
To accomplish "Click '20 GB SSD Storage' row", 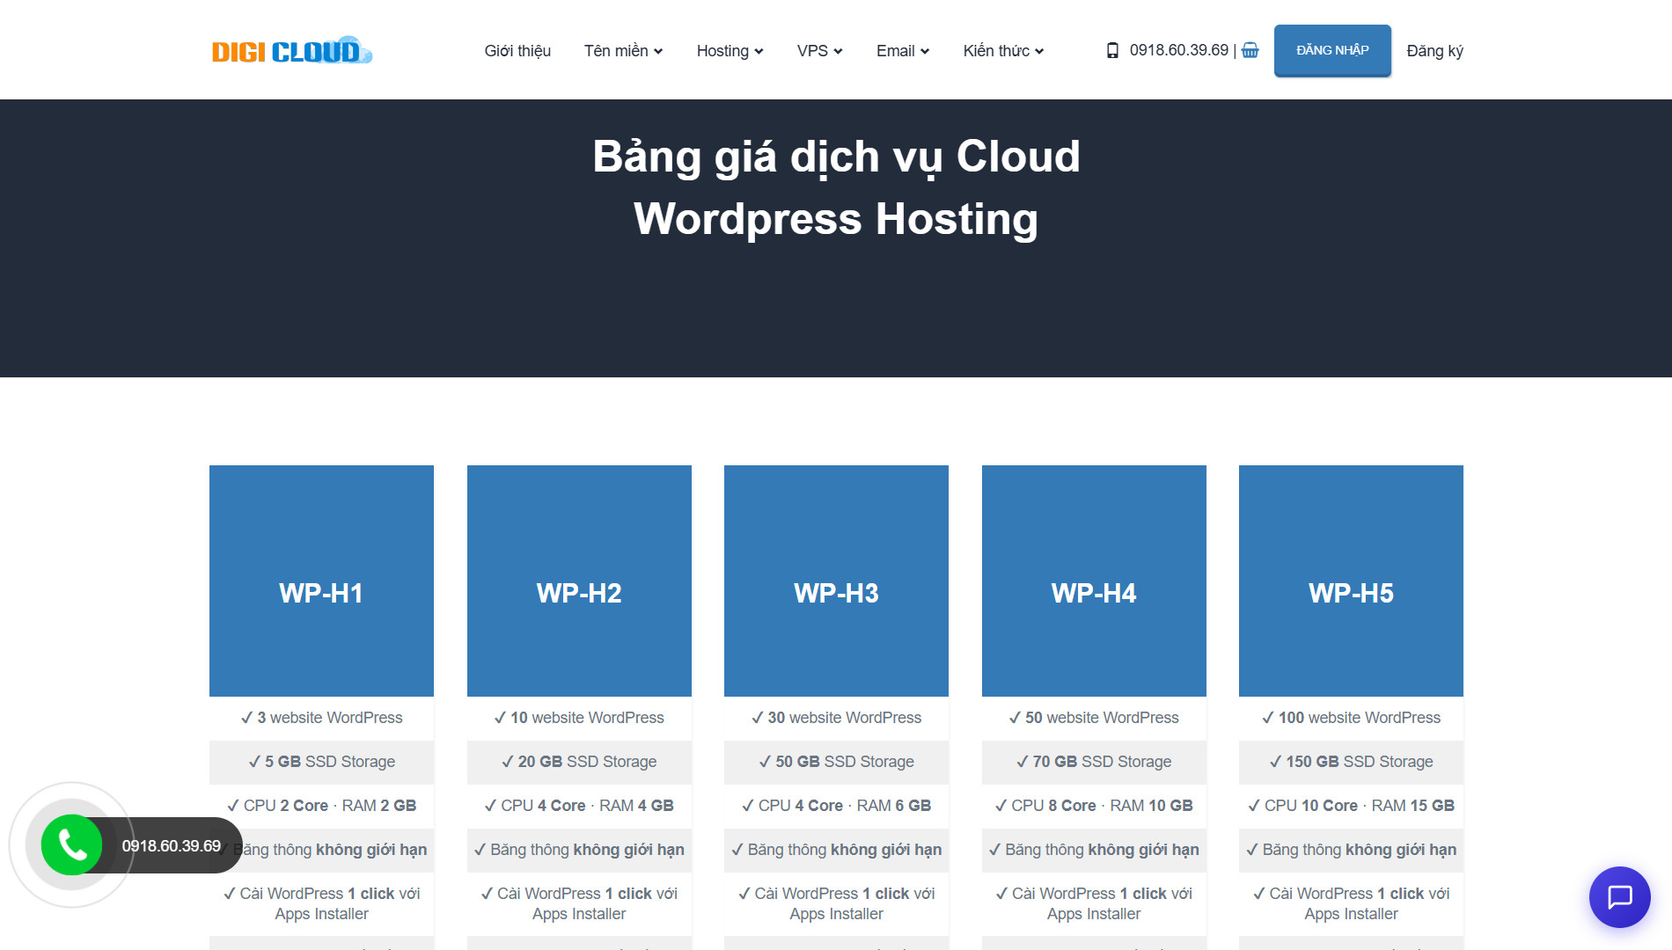I will (x=579, y=762).
